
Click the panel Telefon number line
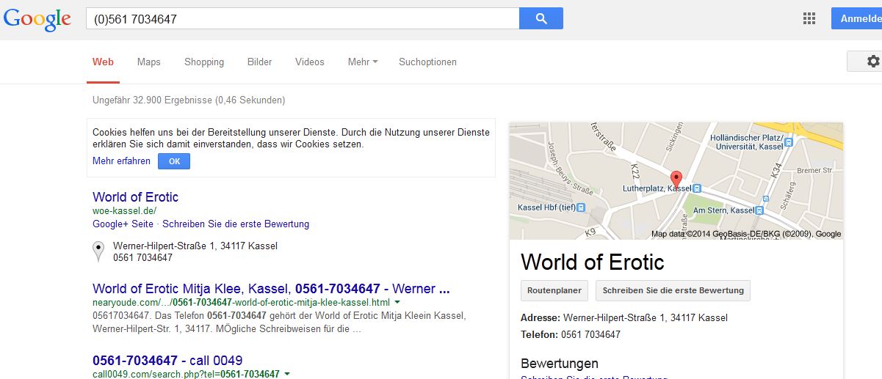point(571,334)
